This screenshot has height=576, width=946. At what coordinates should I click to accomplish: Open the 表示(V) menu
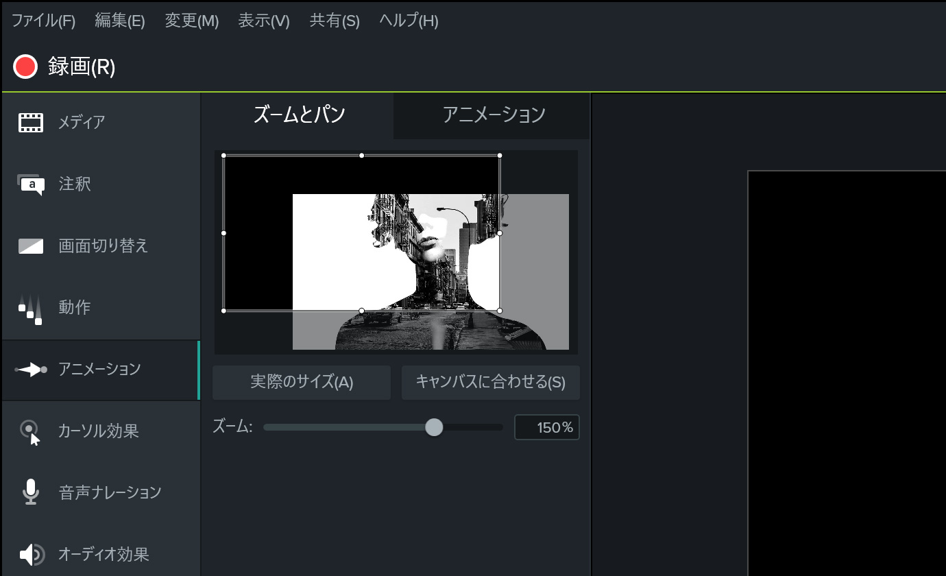point(264,21)
